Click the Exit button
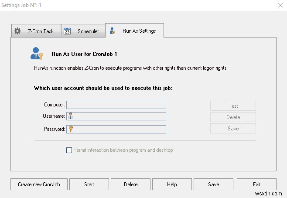Image resolution: width=287 pixels, height=198 pixels. (256, 184)
